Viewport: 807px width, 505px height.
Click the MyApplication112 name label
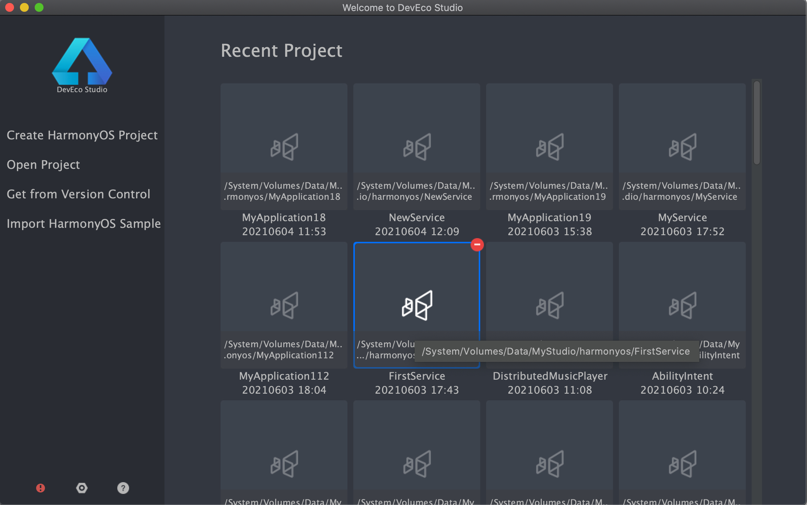[x=284, y=376]
